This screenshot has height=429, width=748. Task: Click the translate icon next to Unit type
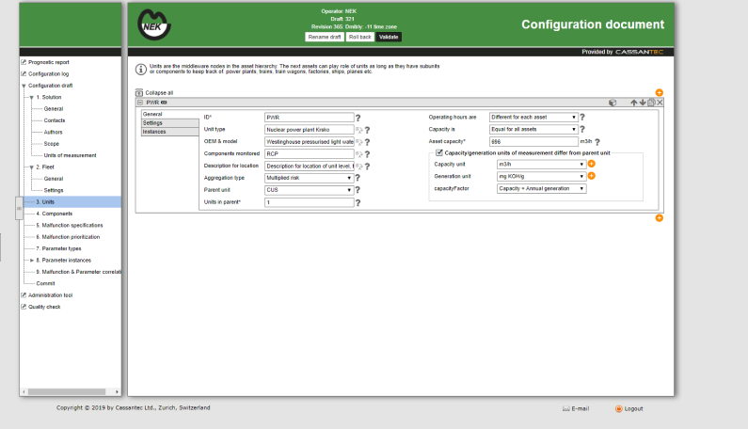(359, 130)
